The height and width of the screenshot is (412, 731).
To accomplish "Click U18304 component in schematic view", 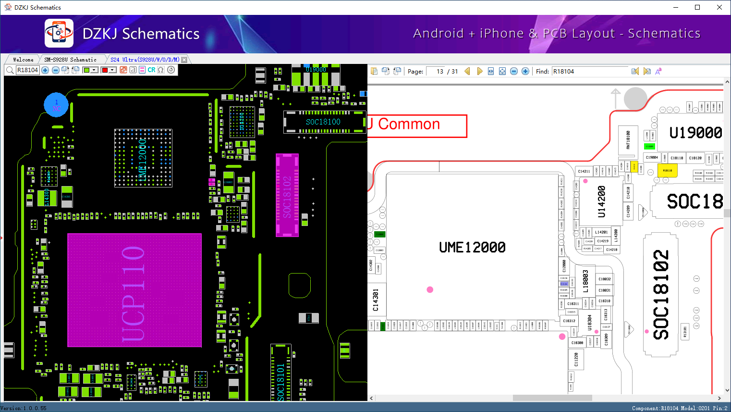I will [590, 323].
